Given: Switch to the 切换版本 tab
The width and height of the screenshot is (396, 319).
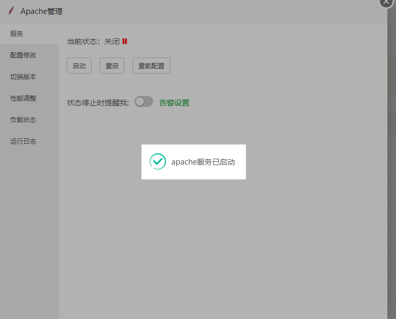Looking at the screenshot, I should pos(29,77).
